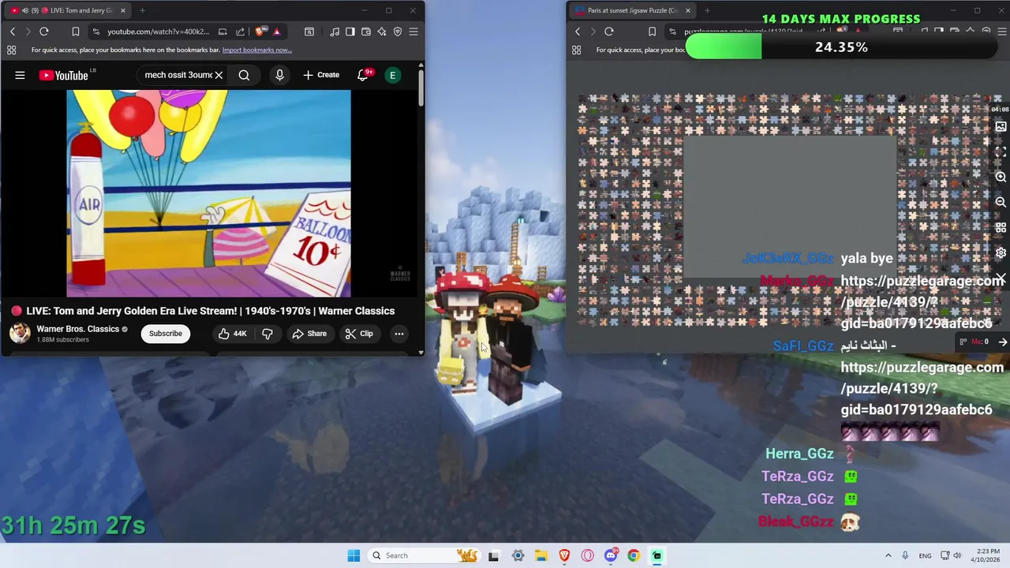Click the Windows taskbar Search box
This screenshot has height=568, width=1010.
[x=425, y=555]
